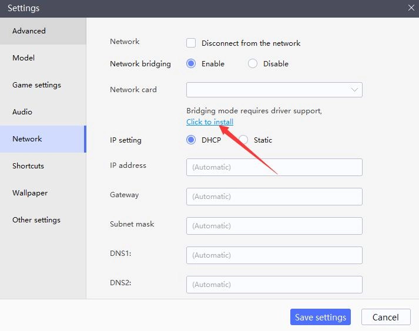Click the Network bridging label

pos(140,64)
